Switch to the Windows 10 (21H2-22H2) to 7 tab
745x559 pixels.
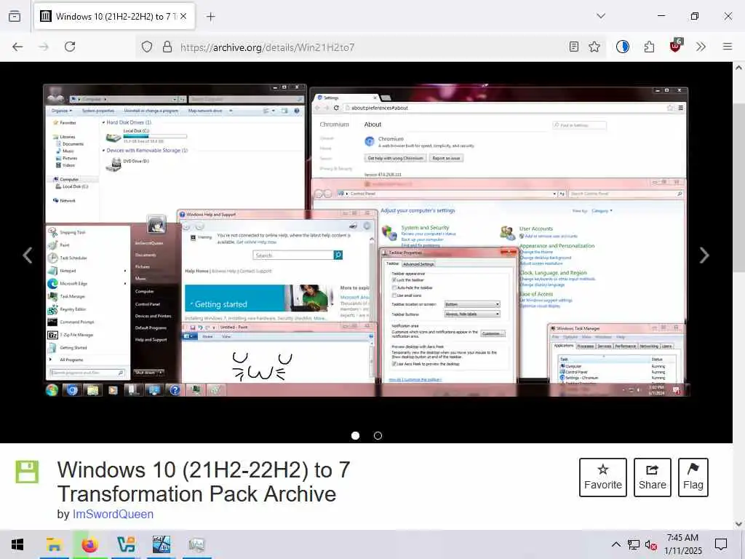click(x=113, y=16)
